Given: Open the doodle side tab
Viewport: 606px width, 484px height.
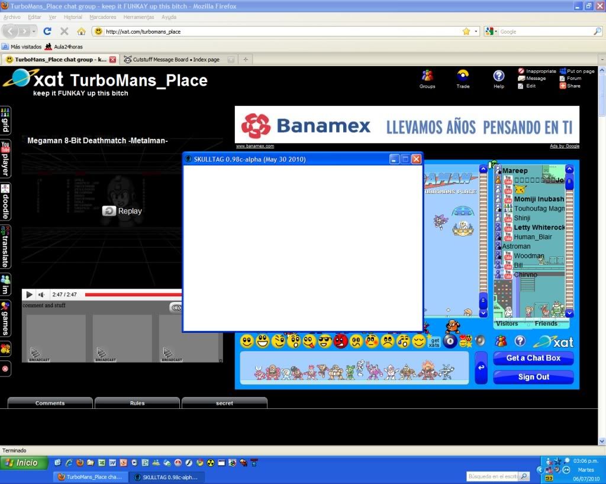Looking at the screenshot, I should 5,202.
